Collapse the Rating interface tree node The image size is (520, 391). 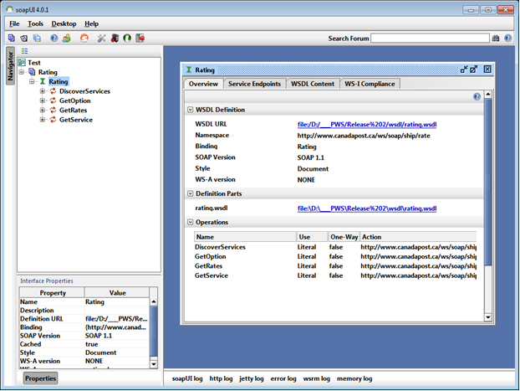coord(32,81)
